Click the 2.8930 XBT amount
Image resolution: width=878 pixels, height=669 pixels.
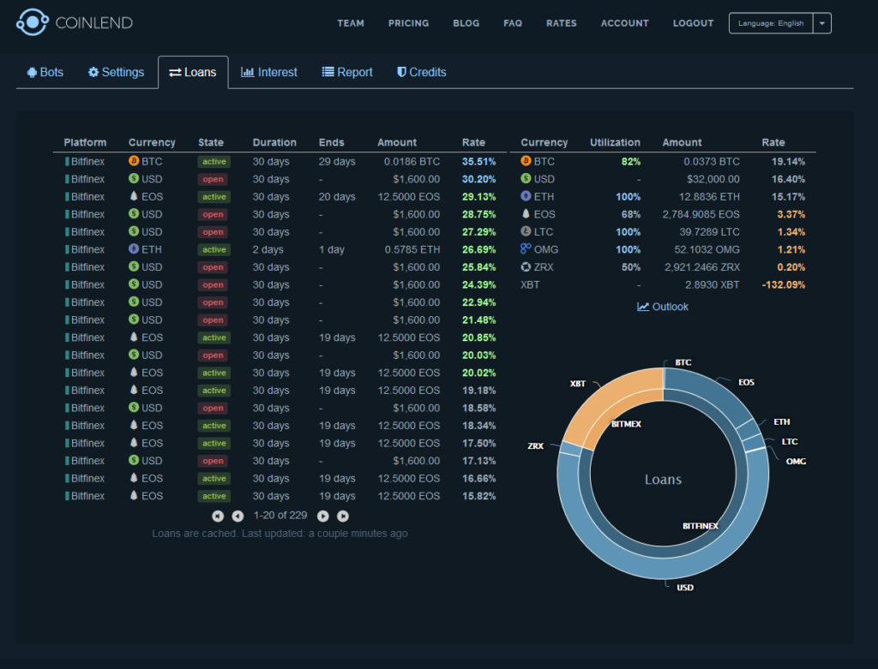(712, 284)
